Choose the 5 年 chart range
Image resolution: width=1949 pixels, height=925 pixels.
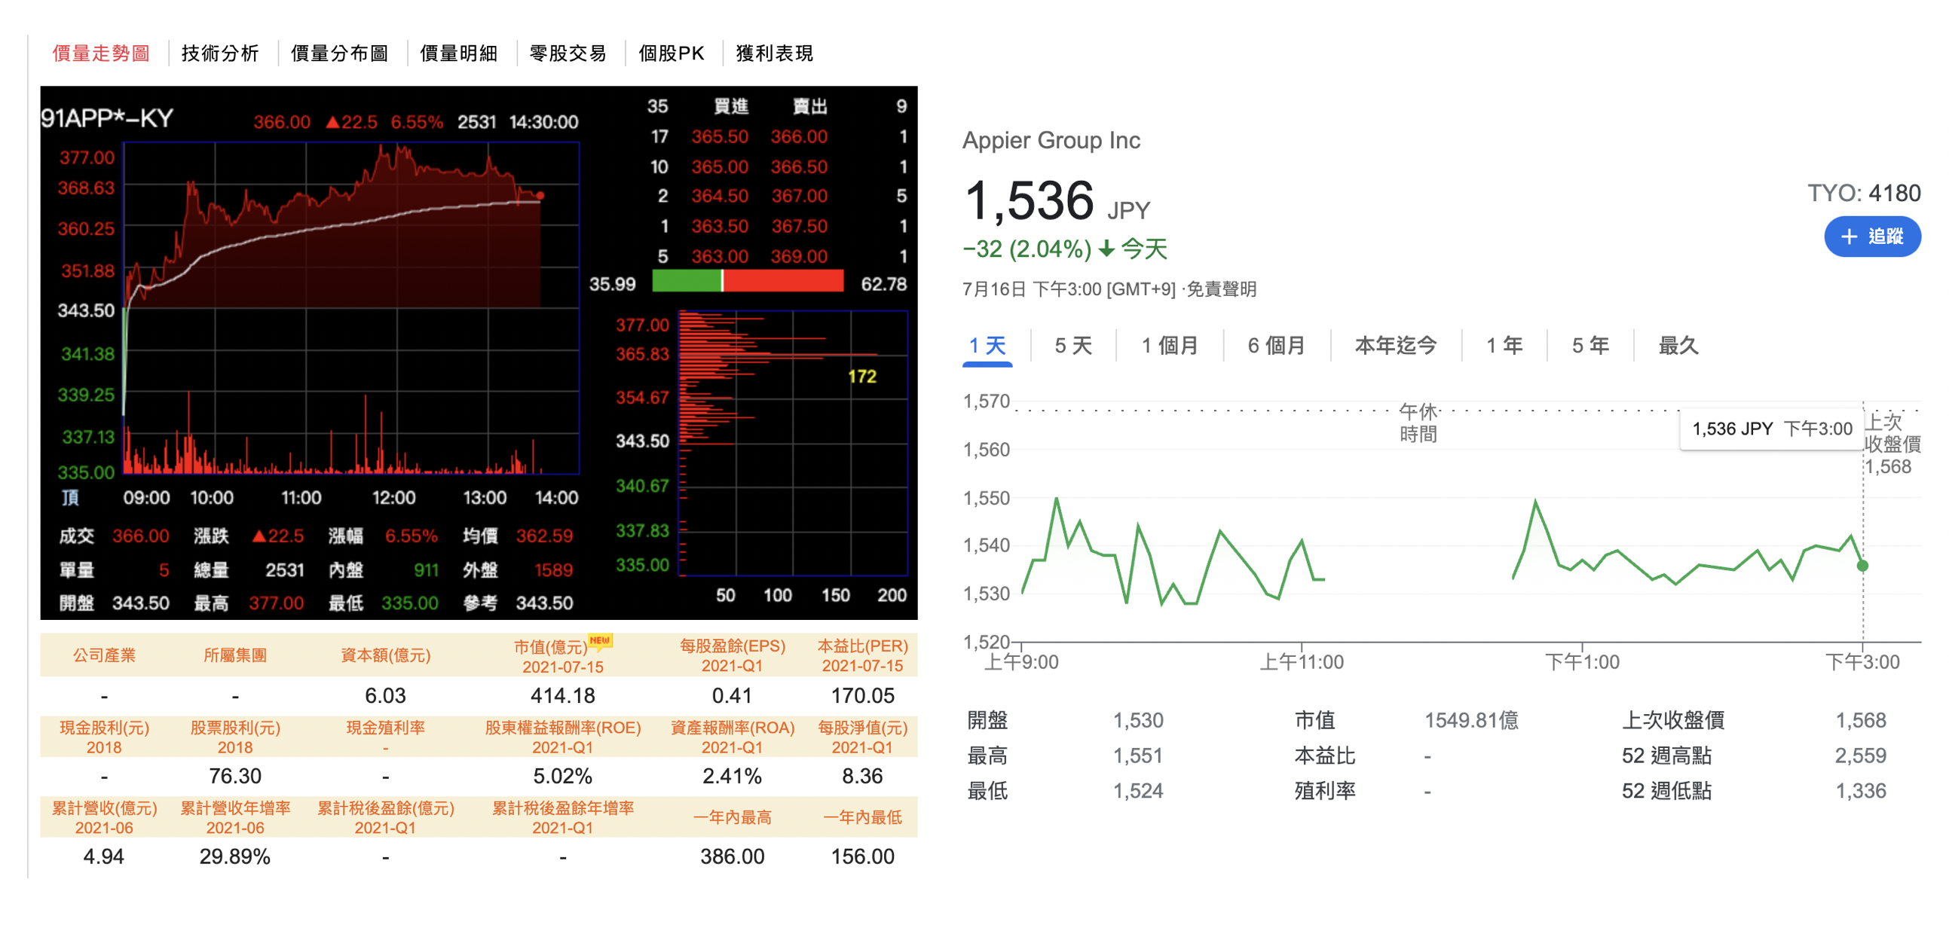tap(1590, 346)
